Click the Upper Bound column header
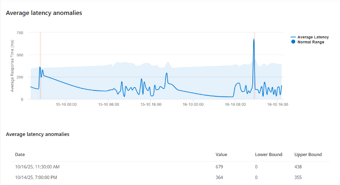 pos(308,154)
